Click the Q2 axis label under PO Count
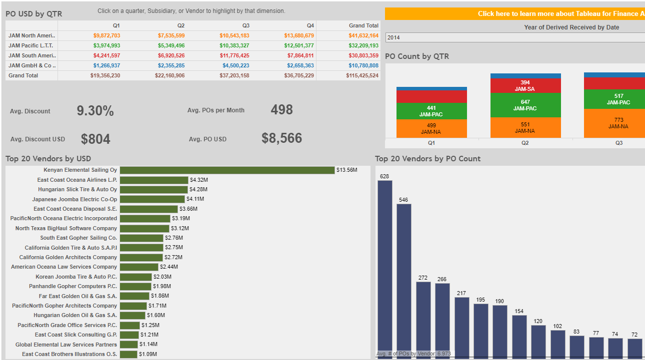Viewport: 645px width, 360px height. (525, 143)
